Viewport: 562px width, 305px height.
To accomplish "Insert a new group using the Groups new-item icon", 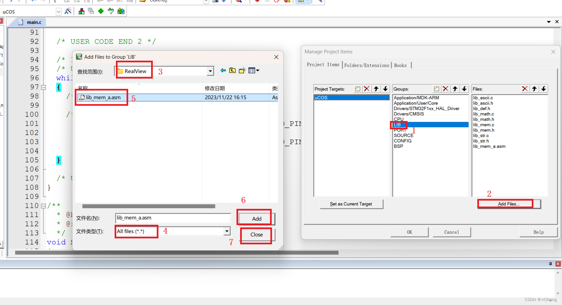I will click(436, 89).
